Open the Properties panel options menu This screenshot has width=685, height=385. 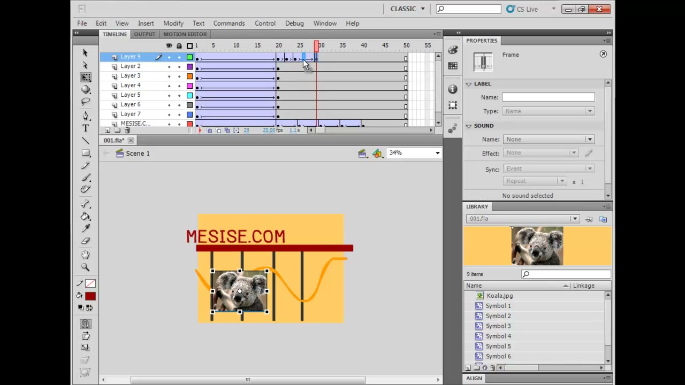(x=607, y=41)
